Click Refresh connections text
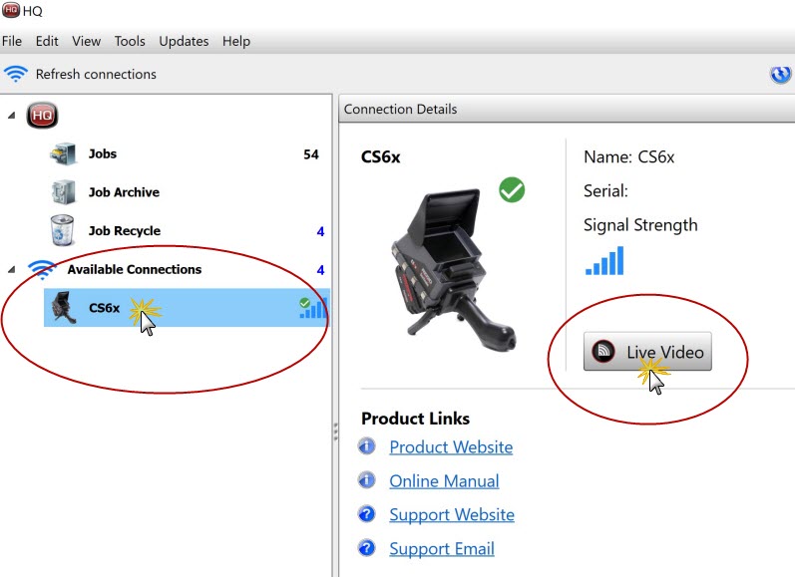 click(96, 74)
